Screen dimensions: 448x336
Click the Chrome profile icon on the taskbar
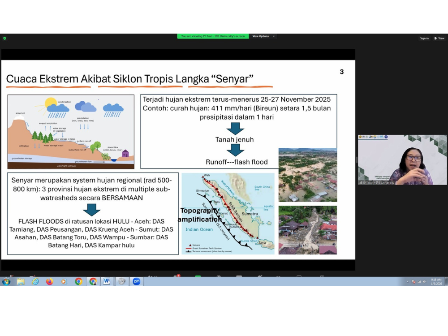click(x=92, y=281)
